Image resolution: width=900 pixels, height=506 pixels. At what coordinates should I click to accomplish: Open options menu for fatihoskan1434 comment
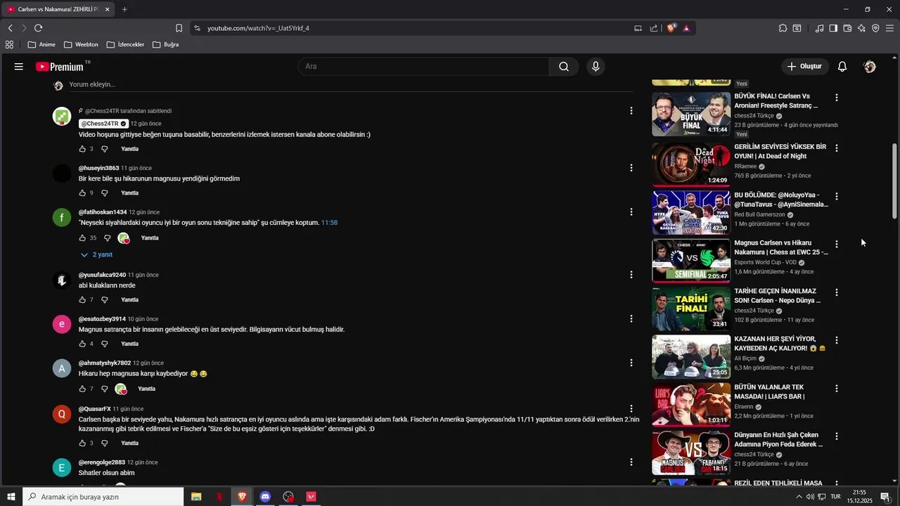631,212
